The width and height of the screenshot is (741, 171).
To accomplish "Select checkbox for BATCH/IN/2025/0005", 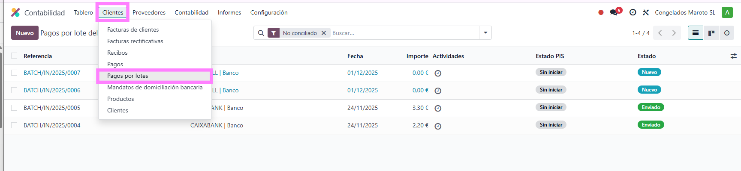I will [14, 108].
